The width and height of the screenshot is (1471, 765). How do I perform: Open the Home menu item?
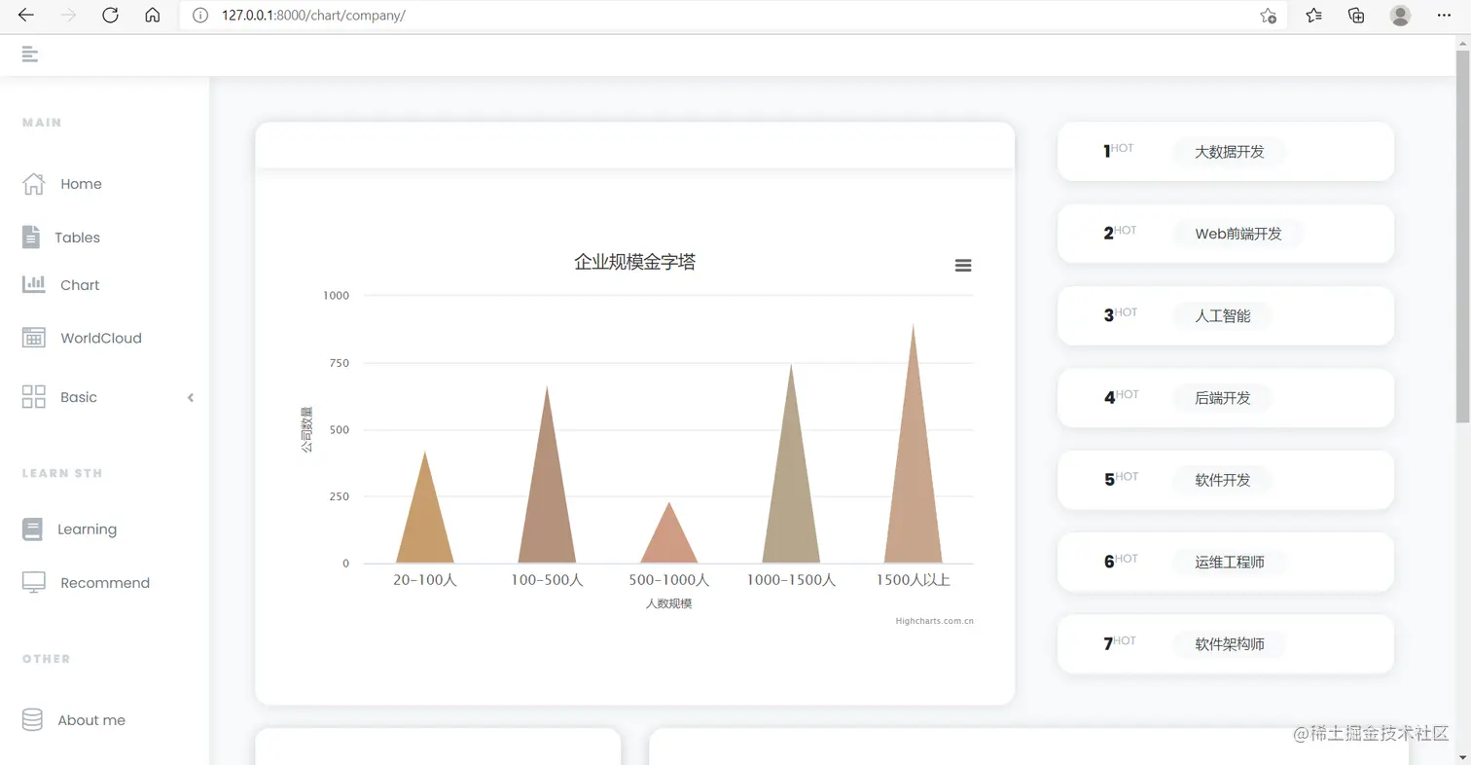coord(81,184)
